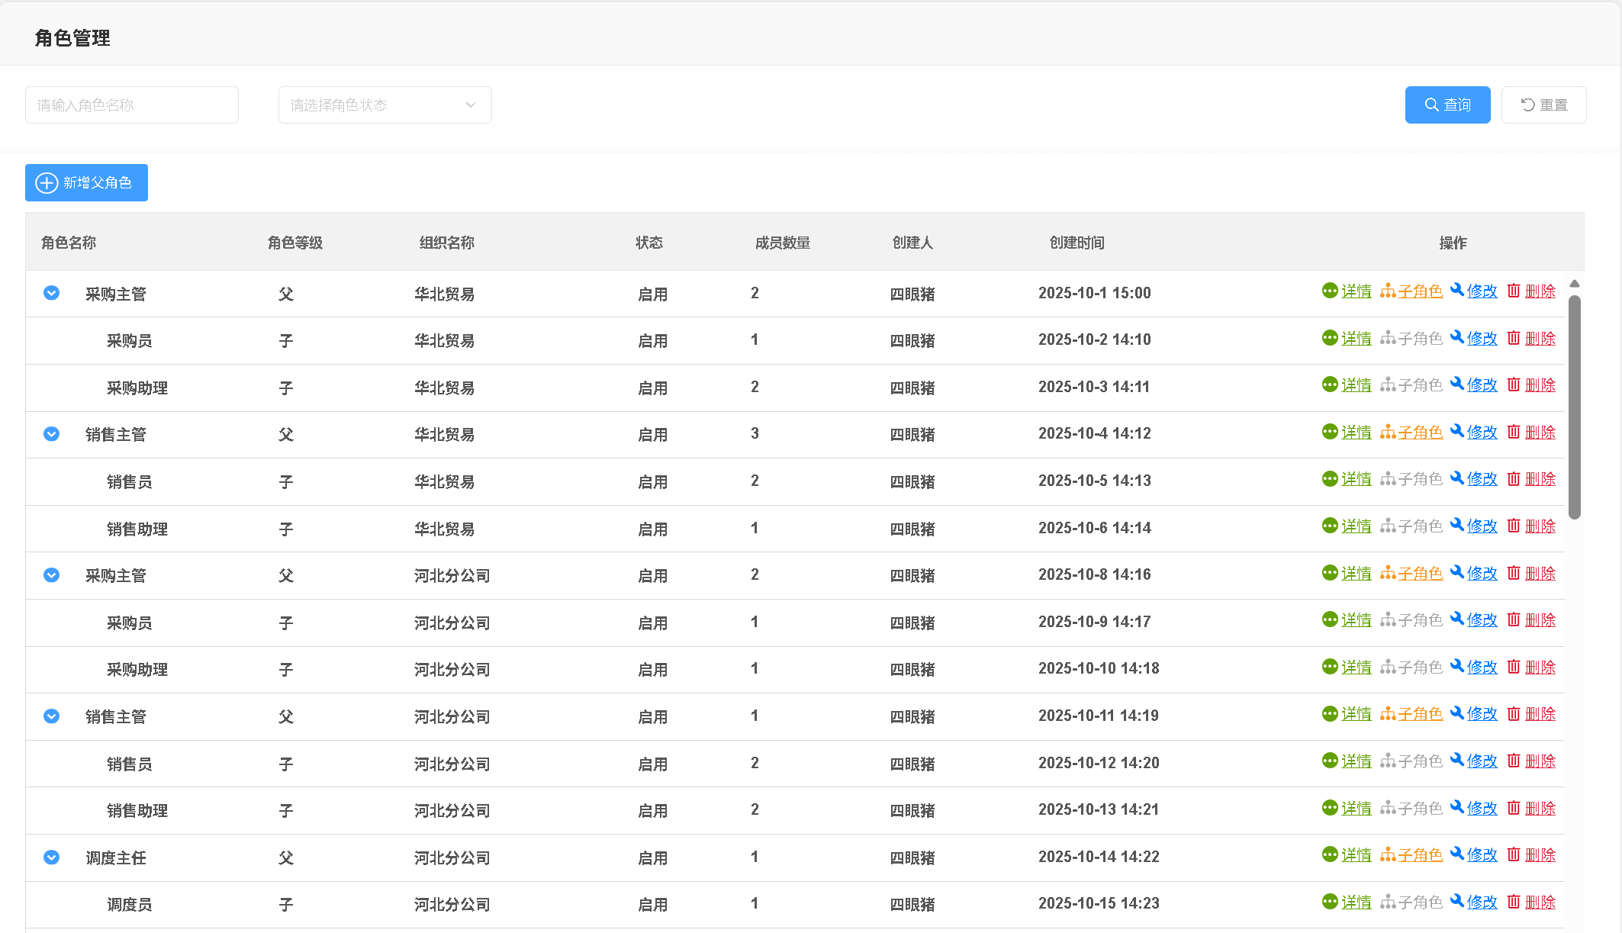1622x933 pixels.
Task: Click the orange 子角色 icon for 销售主管 at 华北贸易
Action: 1388,433
